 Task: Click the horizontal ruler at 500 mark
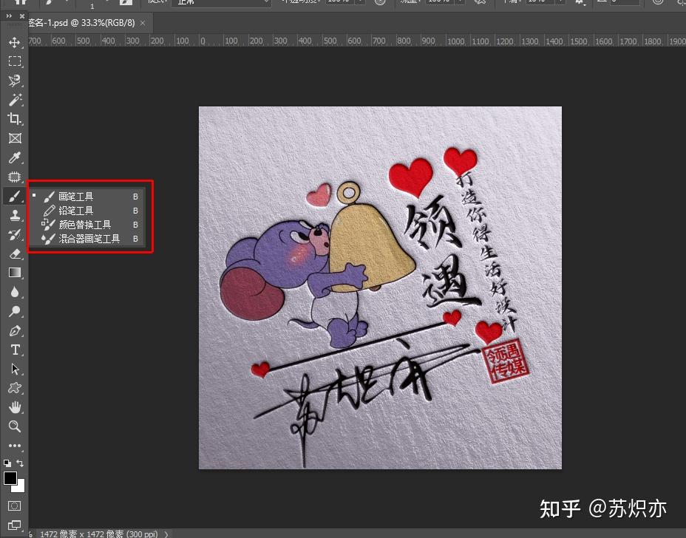pos(330,41)
